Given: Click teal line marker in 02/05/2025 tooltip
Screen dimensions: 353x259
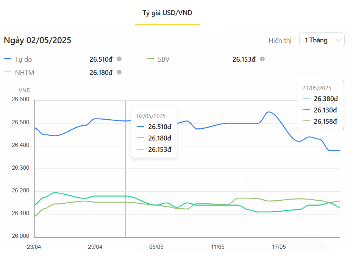Looking at the screenshot, I should 141,138.
